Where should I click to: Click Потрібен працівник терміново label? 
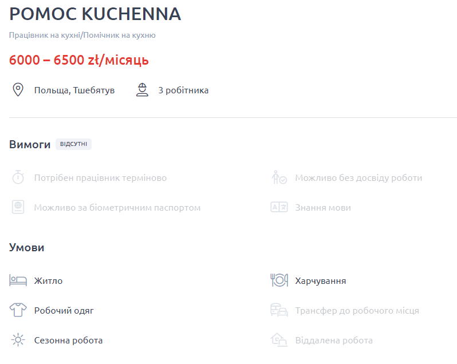[101, 178]
